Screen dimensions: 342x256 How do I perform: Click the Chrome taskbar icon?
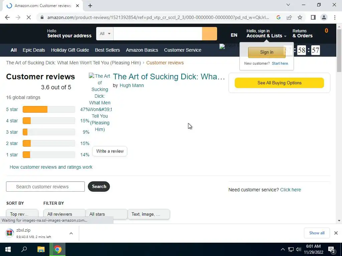(x=57, y=249)
